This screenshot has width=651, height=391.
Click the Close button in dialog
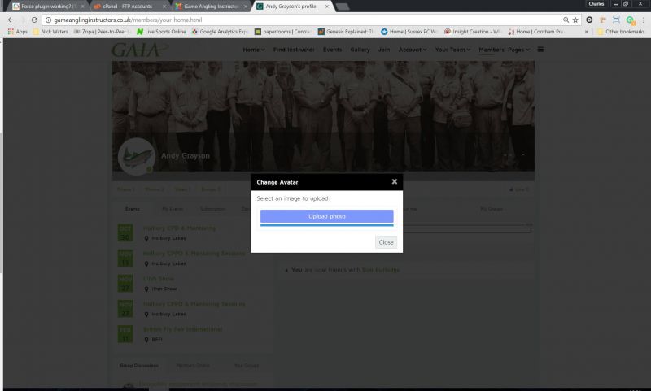pyautogui.click(x=386, y=242)
